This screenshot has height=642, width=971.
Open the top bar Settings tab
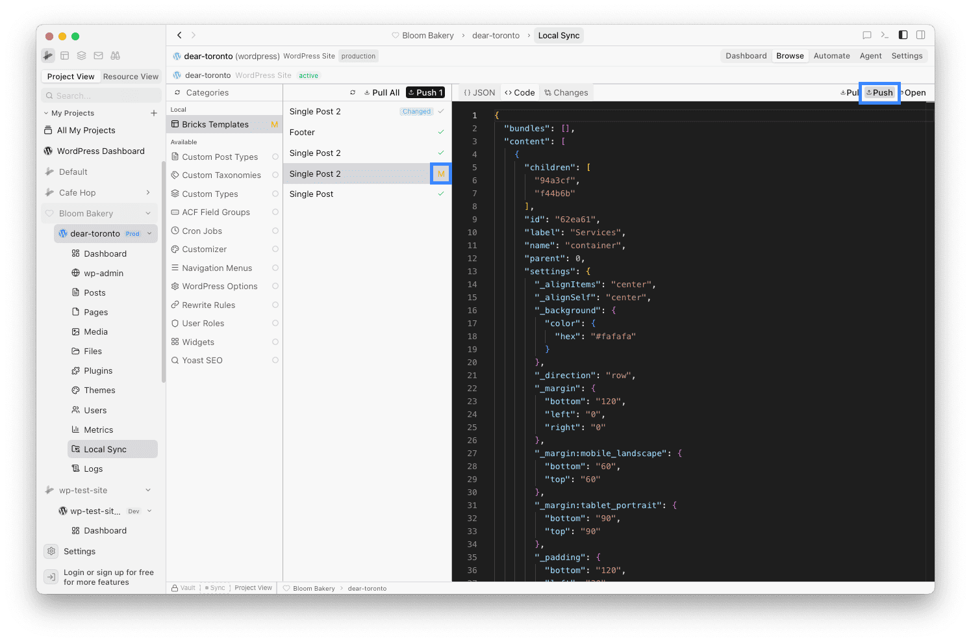[x=907, y=56]
